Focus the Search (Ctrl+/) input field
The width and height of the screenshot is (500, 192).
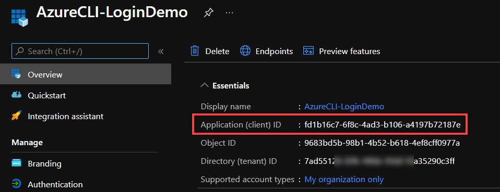[x=80, y=51]
